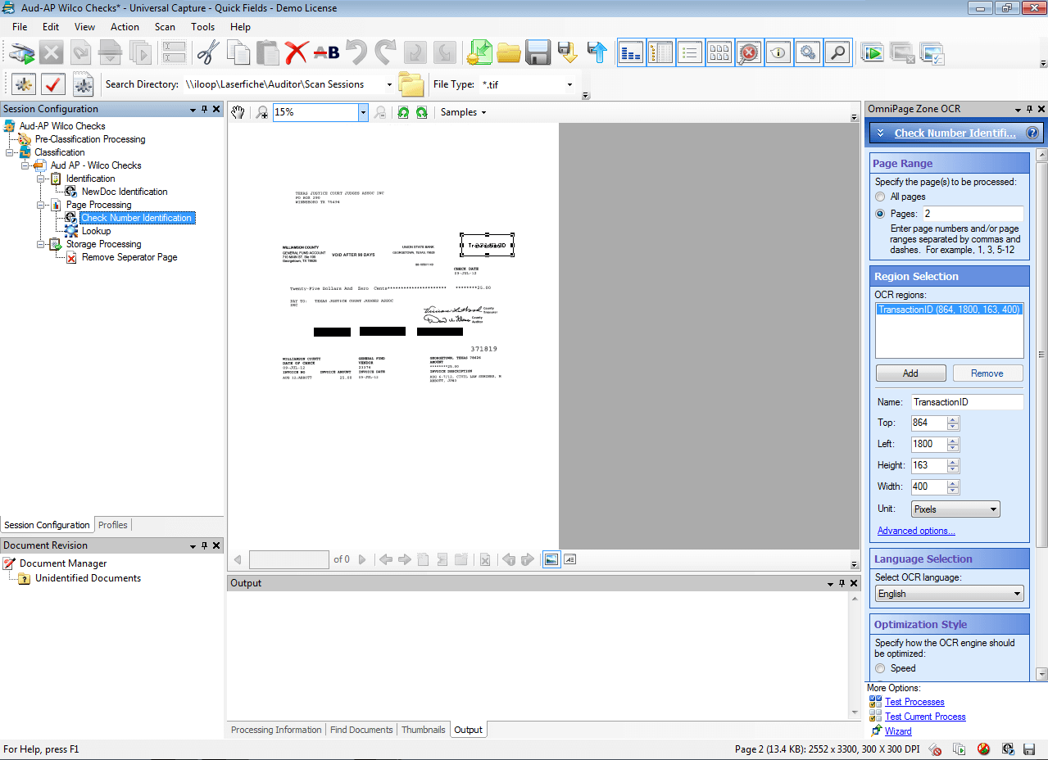Switch to the Thumbnails tab
This screenshot has height=760, width=1048.
(424, 730)
